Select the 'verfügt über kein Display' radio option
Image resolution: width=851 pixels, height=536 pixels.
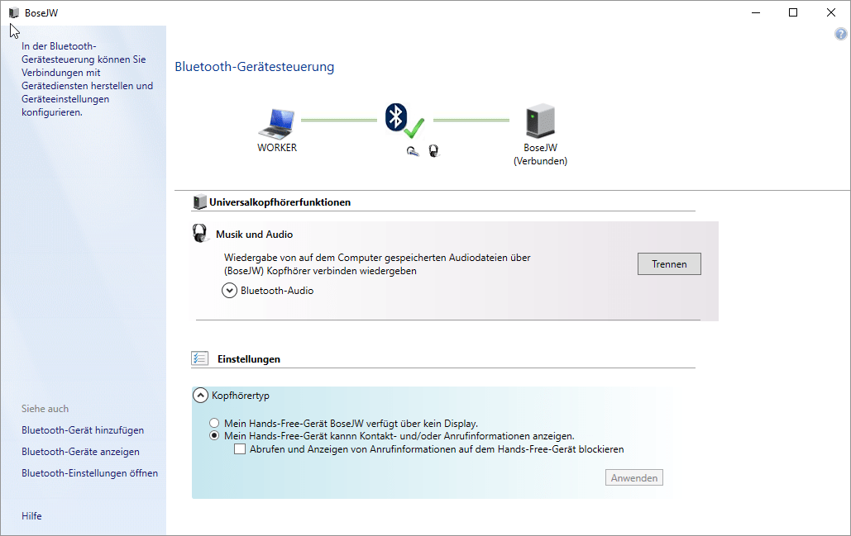point(214,423)
